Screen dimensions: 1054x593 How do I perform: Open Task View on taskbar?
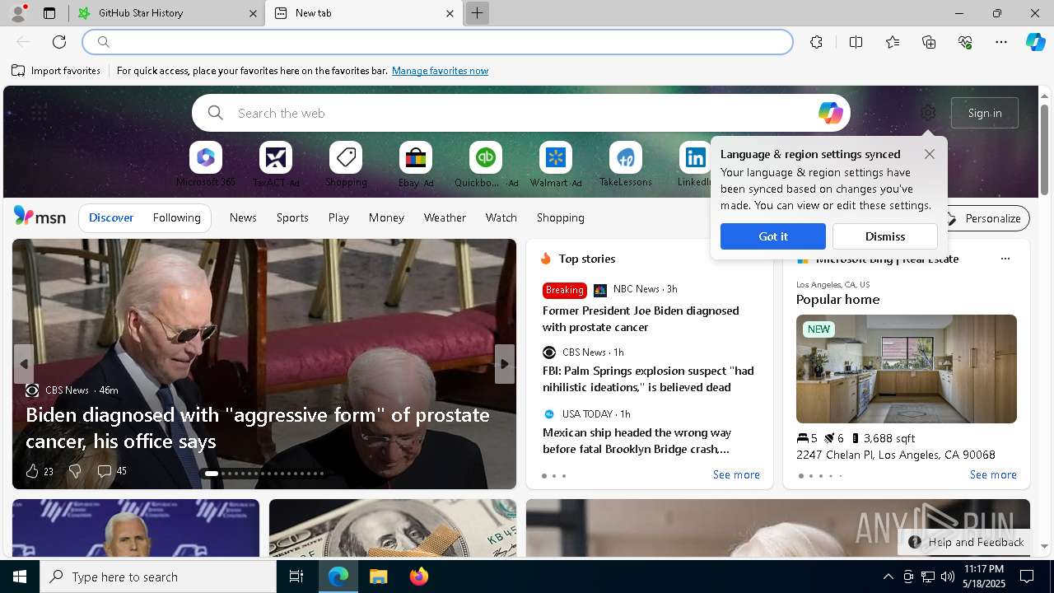296,577
